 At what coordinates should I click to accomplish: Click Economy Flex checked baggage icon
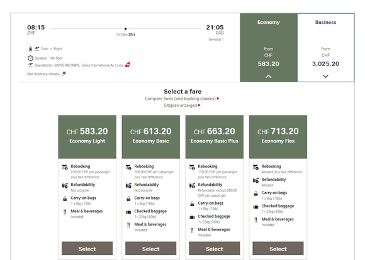tap(255, 207)
